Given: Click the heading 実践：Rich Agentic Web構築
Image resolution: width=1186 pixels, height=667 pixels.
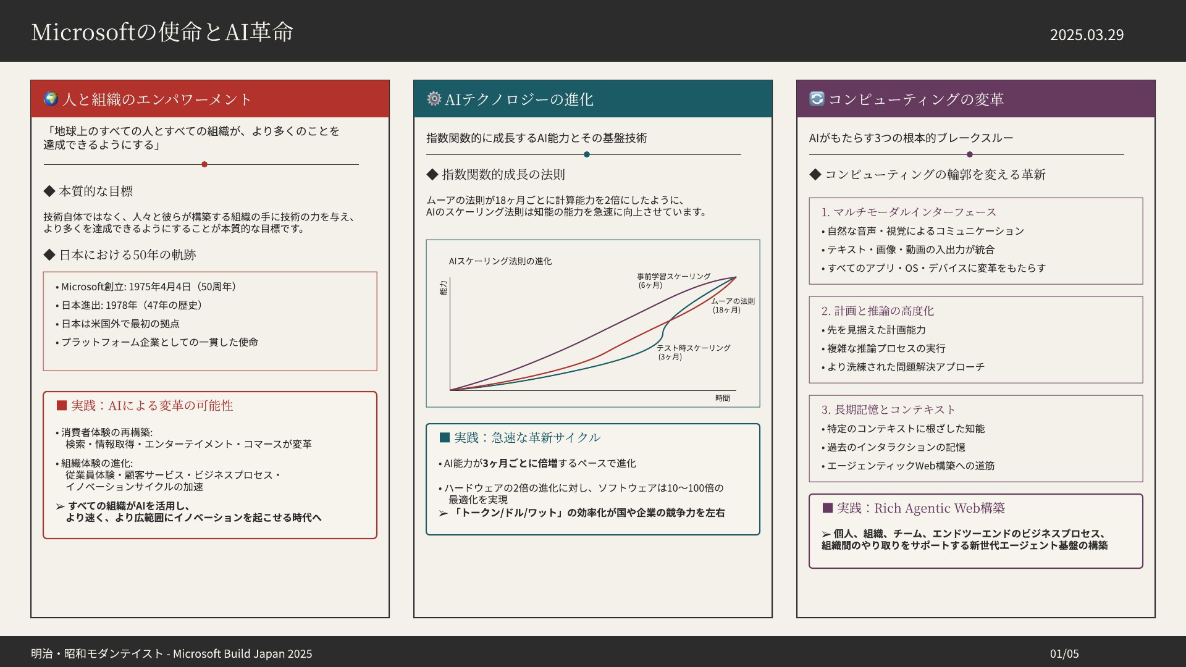Looking at the screenshot, I should (914, 508).
